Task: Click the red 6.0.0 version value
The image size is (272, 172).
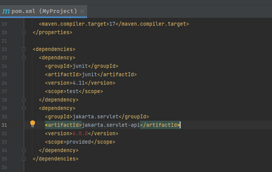Action: pos(80,134)
